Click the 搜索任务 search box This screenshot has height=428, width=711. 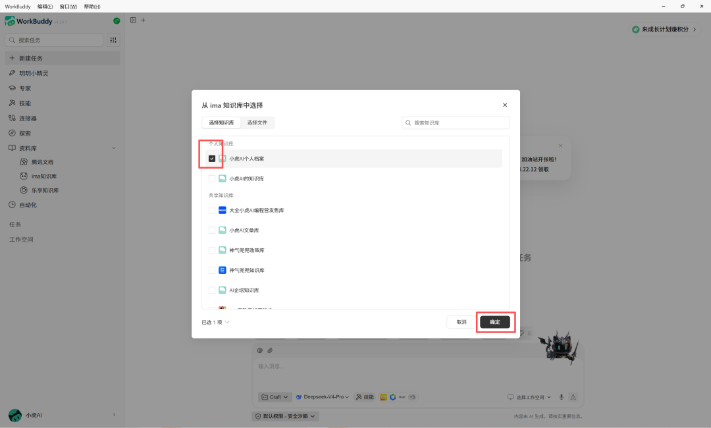click(x=54, y=40)
